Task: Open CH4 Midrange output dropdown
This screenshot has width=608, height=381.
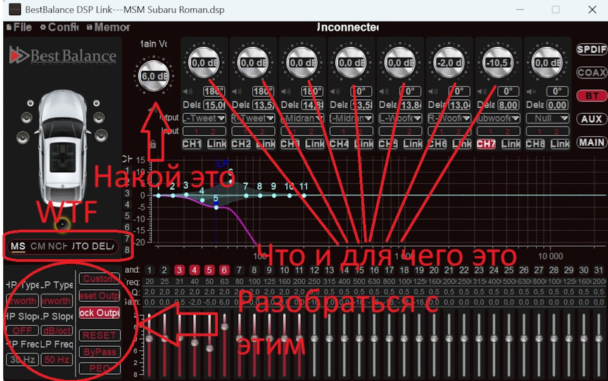Action: (351, 118)
